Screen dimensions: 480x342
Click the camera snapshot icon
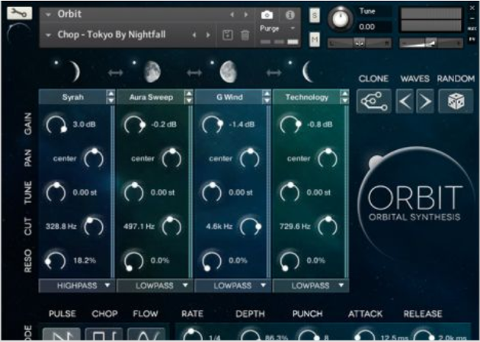click(x=267, y=14)
